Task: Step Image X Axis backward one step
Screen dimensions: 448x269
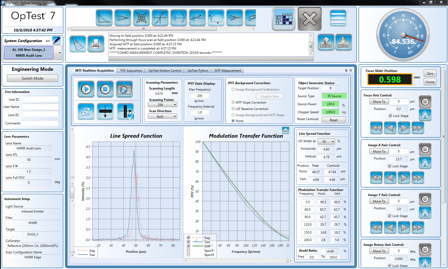Action: coord(390,178)
